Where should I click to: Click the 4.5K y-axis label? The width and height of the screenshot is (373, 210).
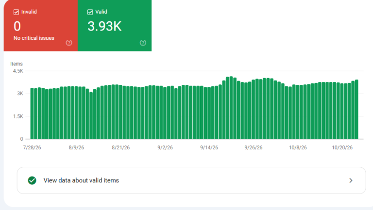(18, 71)
